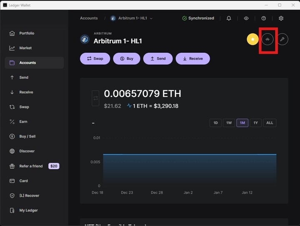
Task: Open the help question mark icon
Action: pos(264,18)
